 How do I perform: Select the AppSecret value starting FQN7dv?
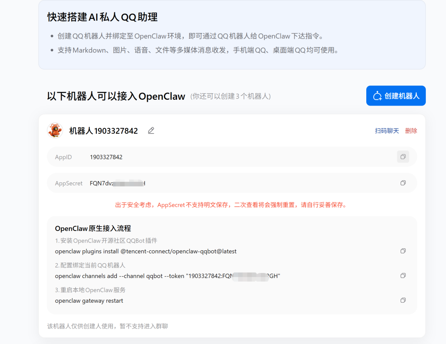click(117, 183)
